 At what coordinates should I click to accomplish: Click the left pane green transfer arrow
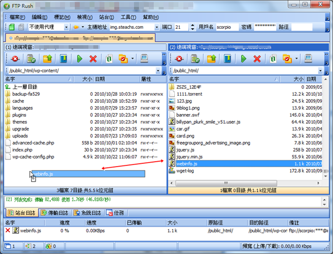pyautogui.click(x=79, y=59)
